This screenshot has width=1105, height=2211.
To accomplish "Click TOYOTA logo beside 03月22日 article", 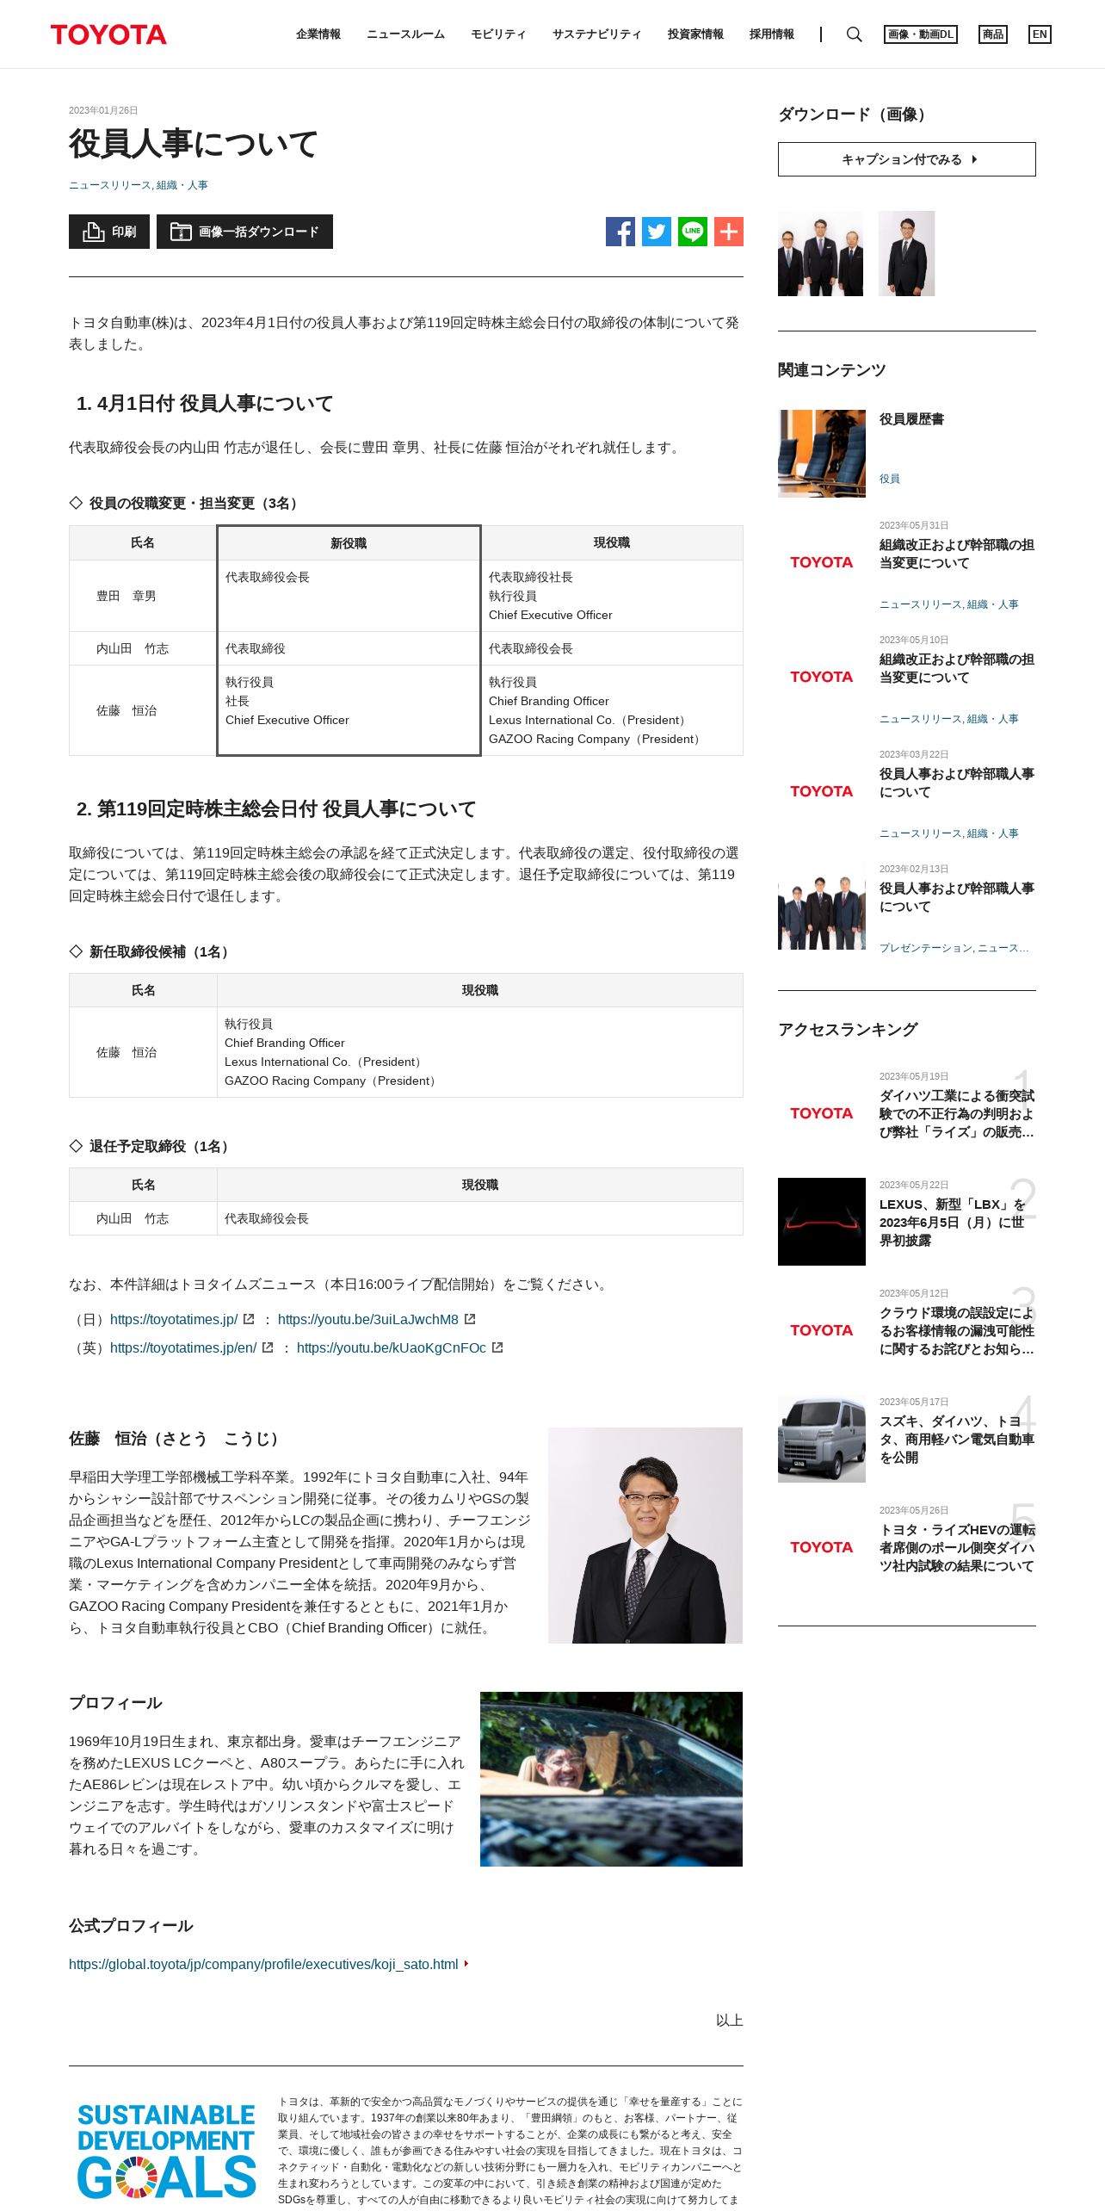I will click(x=822, y=791).
